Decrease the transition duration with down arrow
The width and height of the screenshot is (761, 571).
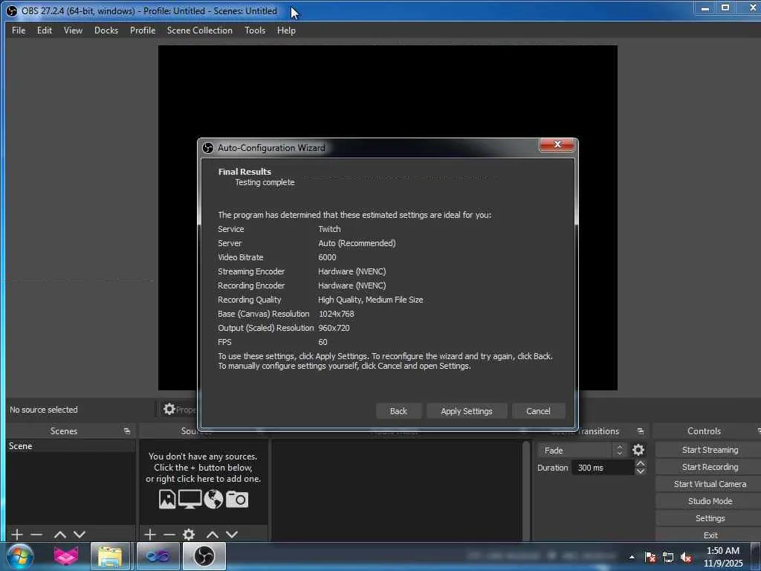click(640, 471)
